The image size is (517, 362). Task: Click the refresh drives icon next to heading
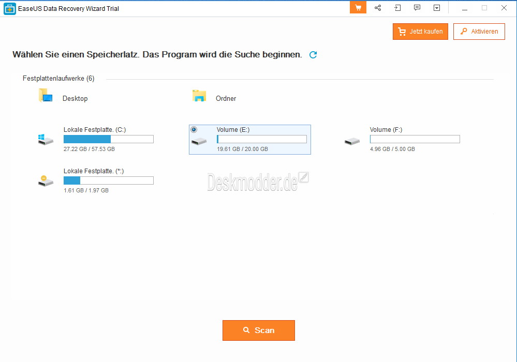[x=313, y=55]
